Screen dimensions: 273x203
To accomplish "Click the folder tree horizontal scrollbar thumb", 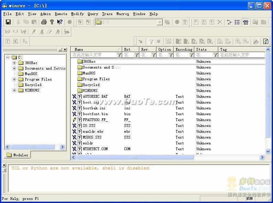I will [x=33, y=147].
